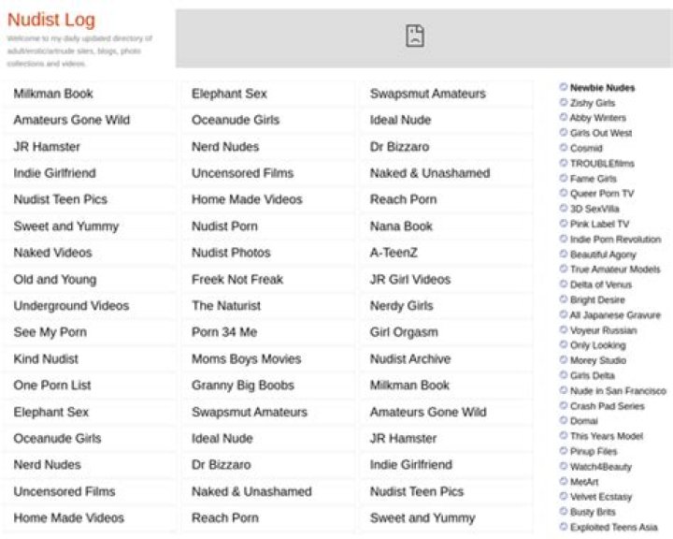This screenshot has height=539, width=673.
Task: Go to Beautiful Agony in sidebar
Action: pos(602,255)
